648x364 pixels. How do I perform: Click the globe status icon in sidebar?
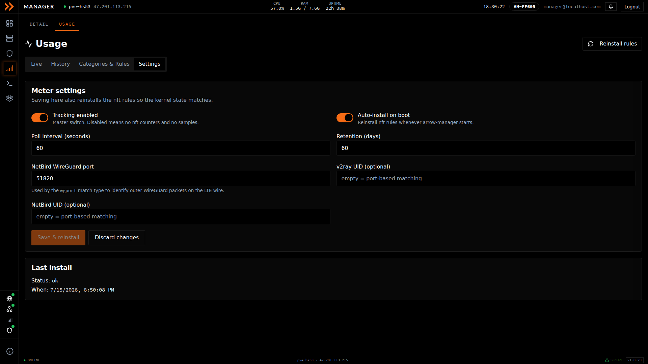[9, 299]
